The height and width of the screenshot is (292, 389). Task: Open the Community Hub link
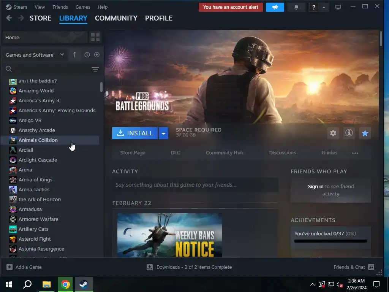point(225,153)
